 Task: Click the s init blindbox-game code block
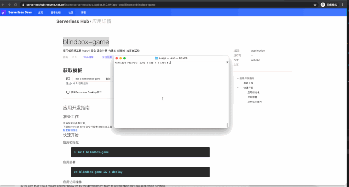[140, 152]
